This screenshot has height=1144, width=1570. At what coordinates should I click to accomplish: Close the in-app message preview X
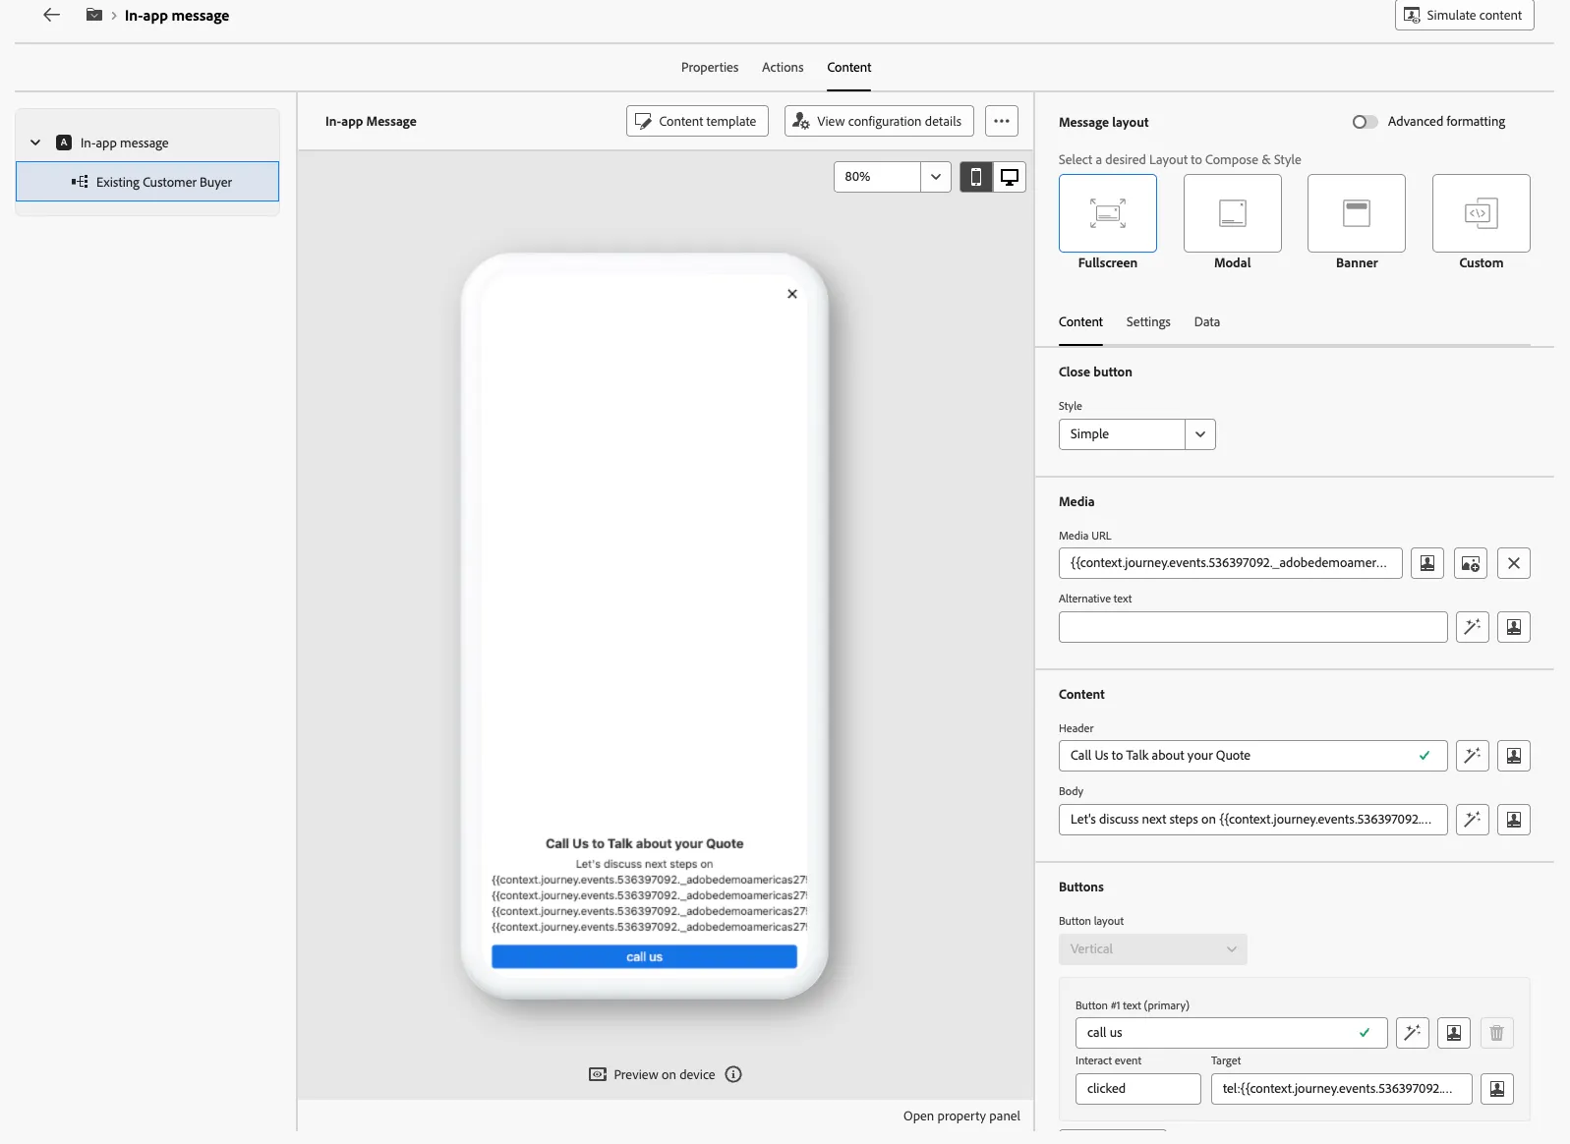(x=792, y=294)
